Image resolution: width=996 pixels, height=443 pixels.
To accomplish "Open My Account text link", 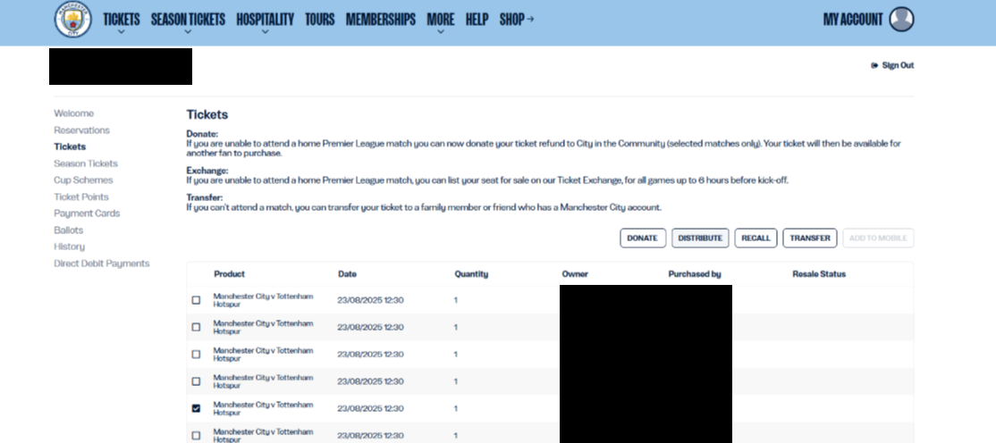I will (x=853, y=19).
